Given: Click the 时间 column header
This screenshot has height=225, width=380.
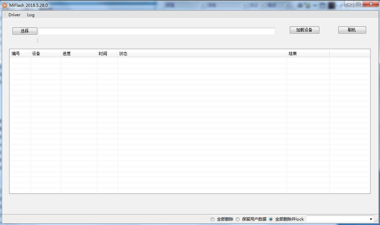Looking at the screenshot, I should pyautogui.click(x=107, y=54).
